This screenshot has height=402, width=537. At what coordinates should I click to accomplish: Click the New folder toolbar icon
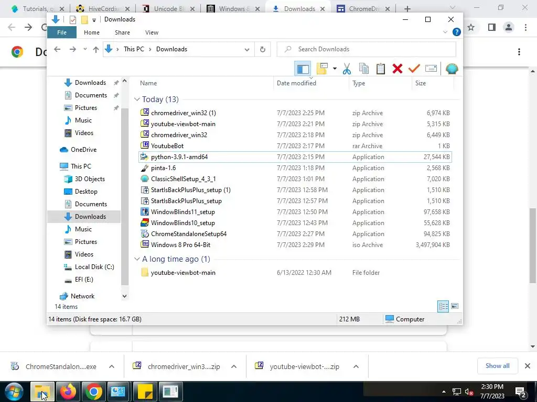tap(322, 69)
